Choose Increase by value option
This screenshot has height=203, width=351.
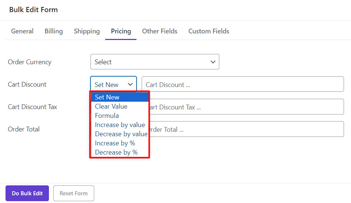click(120, 125)
